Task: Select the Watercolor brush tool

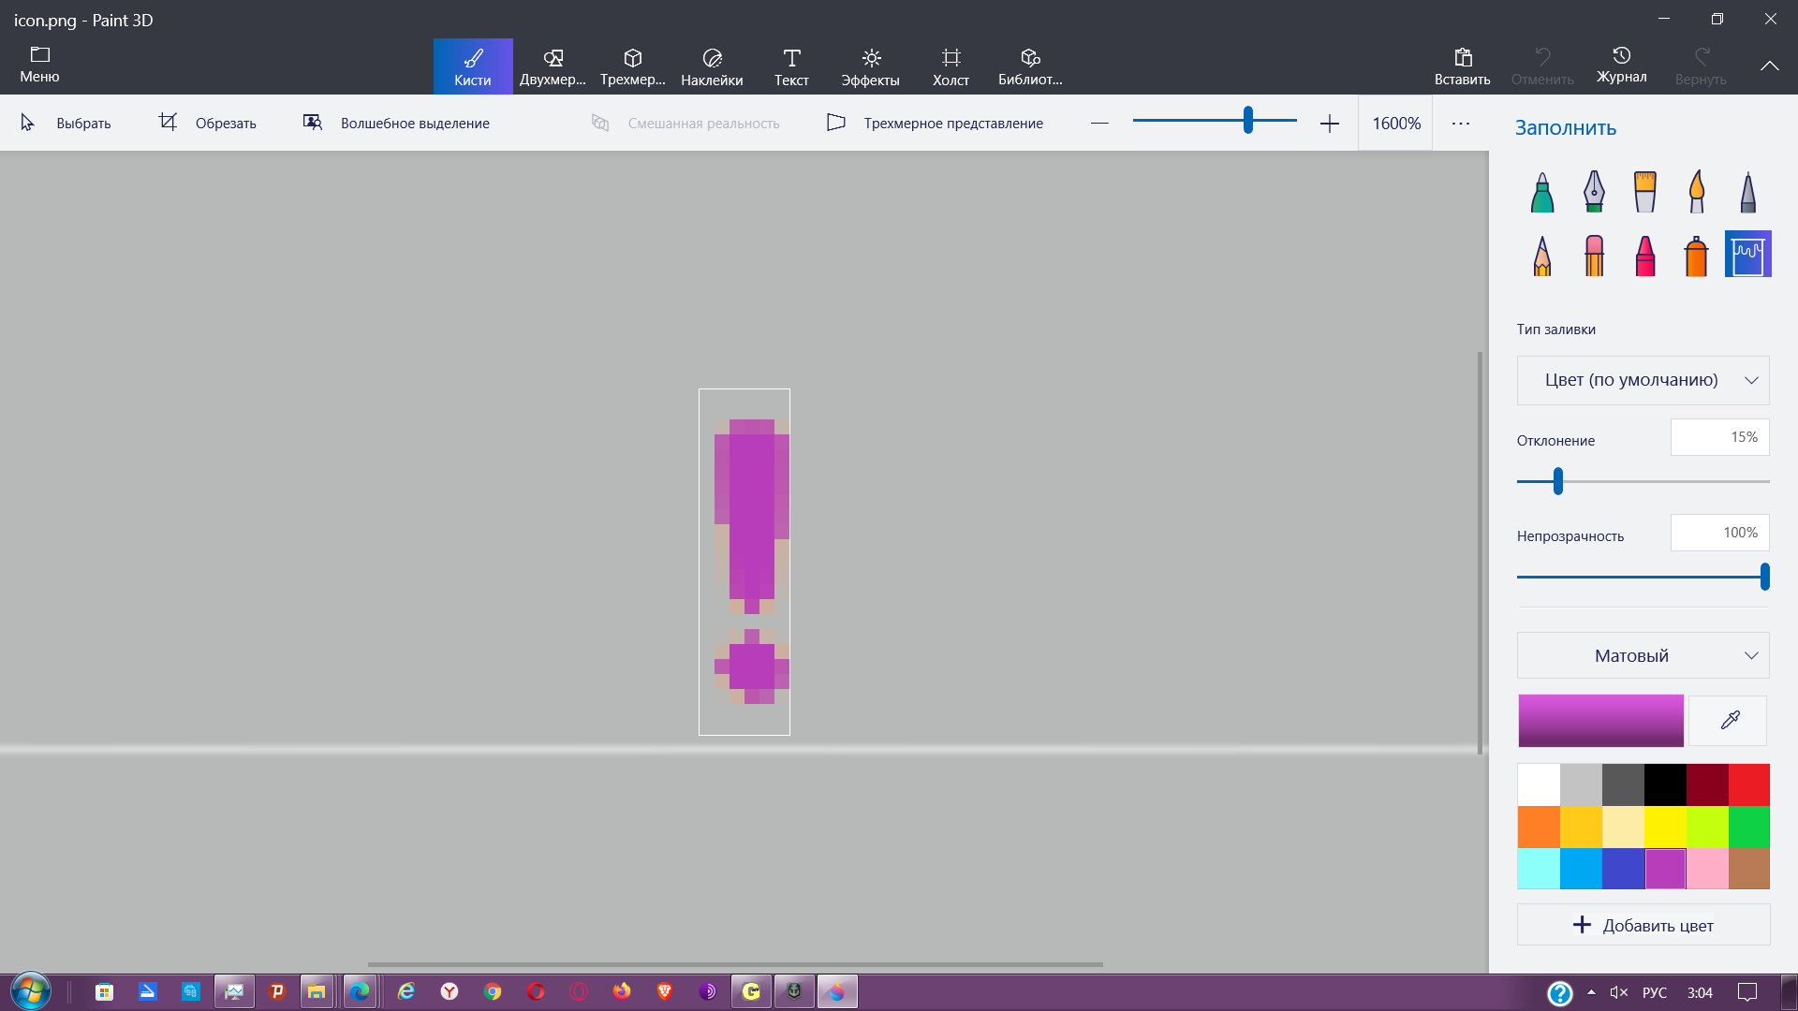Action: 1697,192
